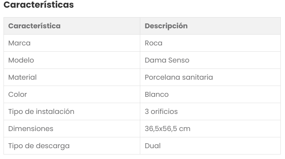The width and height of the screenshot is (285, 159).
Task: Click the Descripción column header
Action: click(166, 26)
